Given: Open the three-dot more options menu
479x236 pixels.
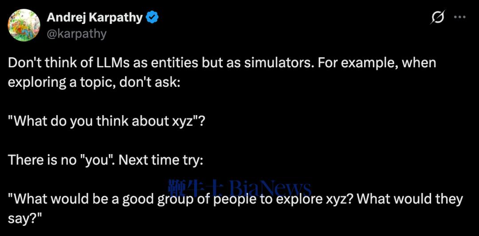Looking at the screenshot, I should click(x=459, y=17).
